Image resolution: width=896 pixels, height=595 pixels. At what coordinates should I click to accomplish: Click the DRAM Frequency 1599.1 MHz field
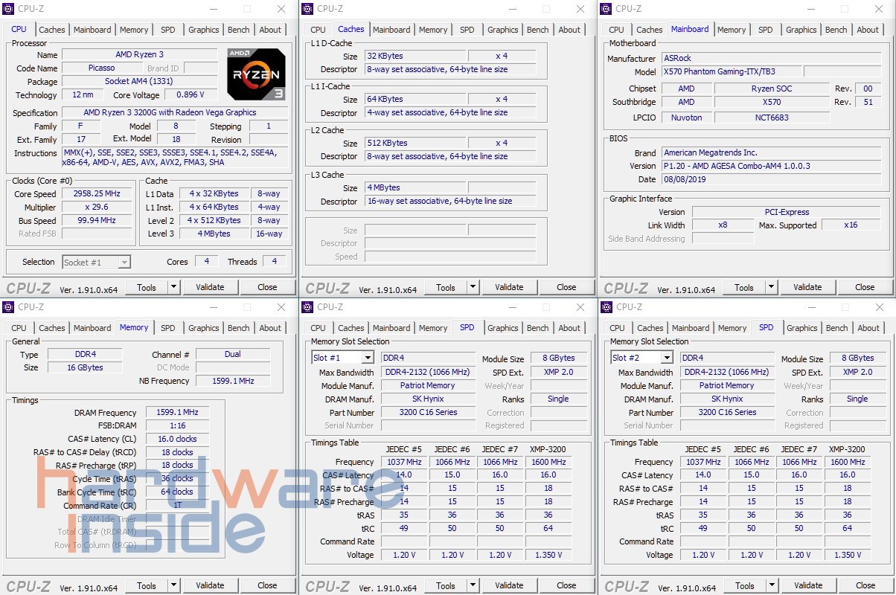[x=177, y=413]
